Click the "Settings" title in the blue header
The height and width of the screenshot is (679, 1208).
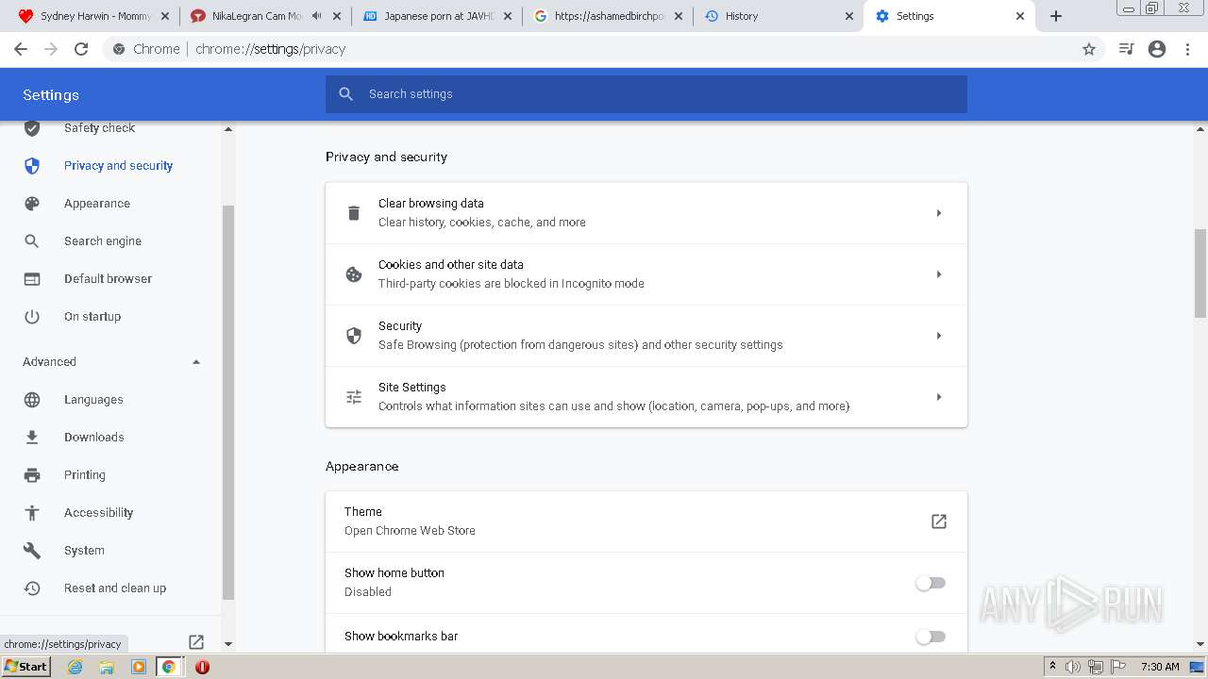tap(51, 95)
